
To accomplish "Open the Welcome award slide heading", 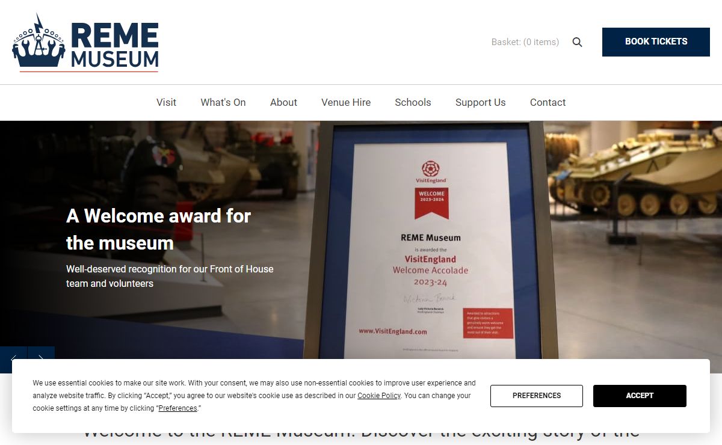I will (x=158, y=229).
